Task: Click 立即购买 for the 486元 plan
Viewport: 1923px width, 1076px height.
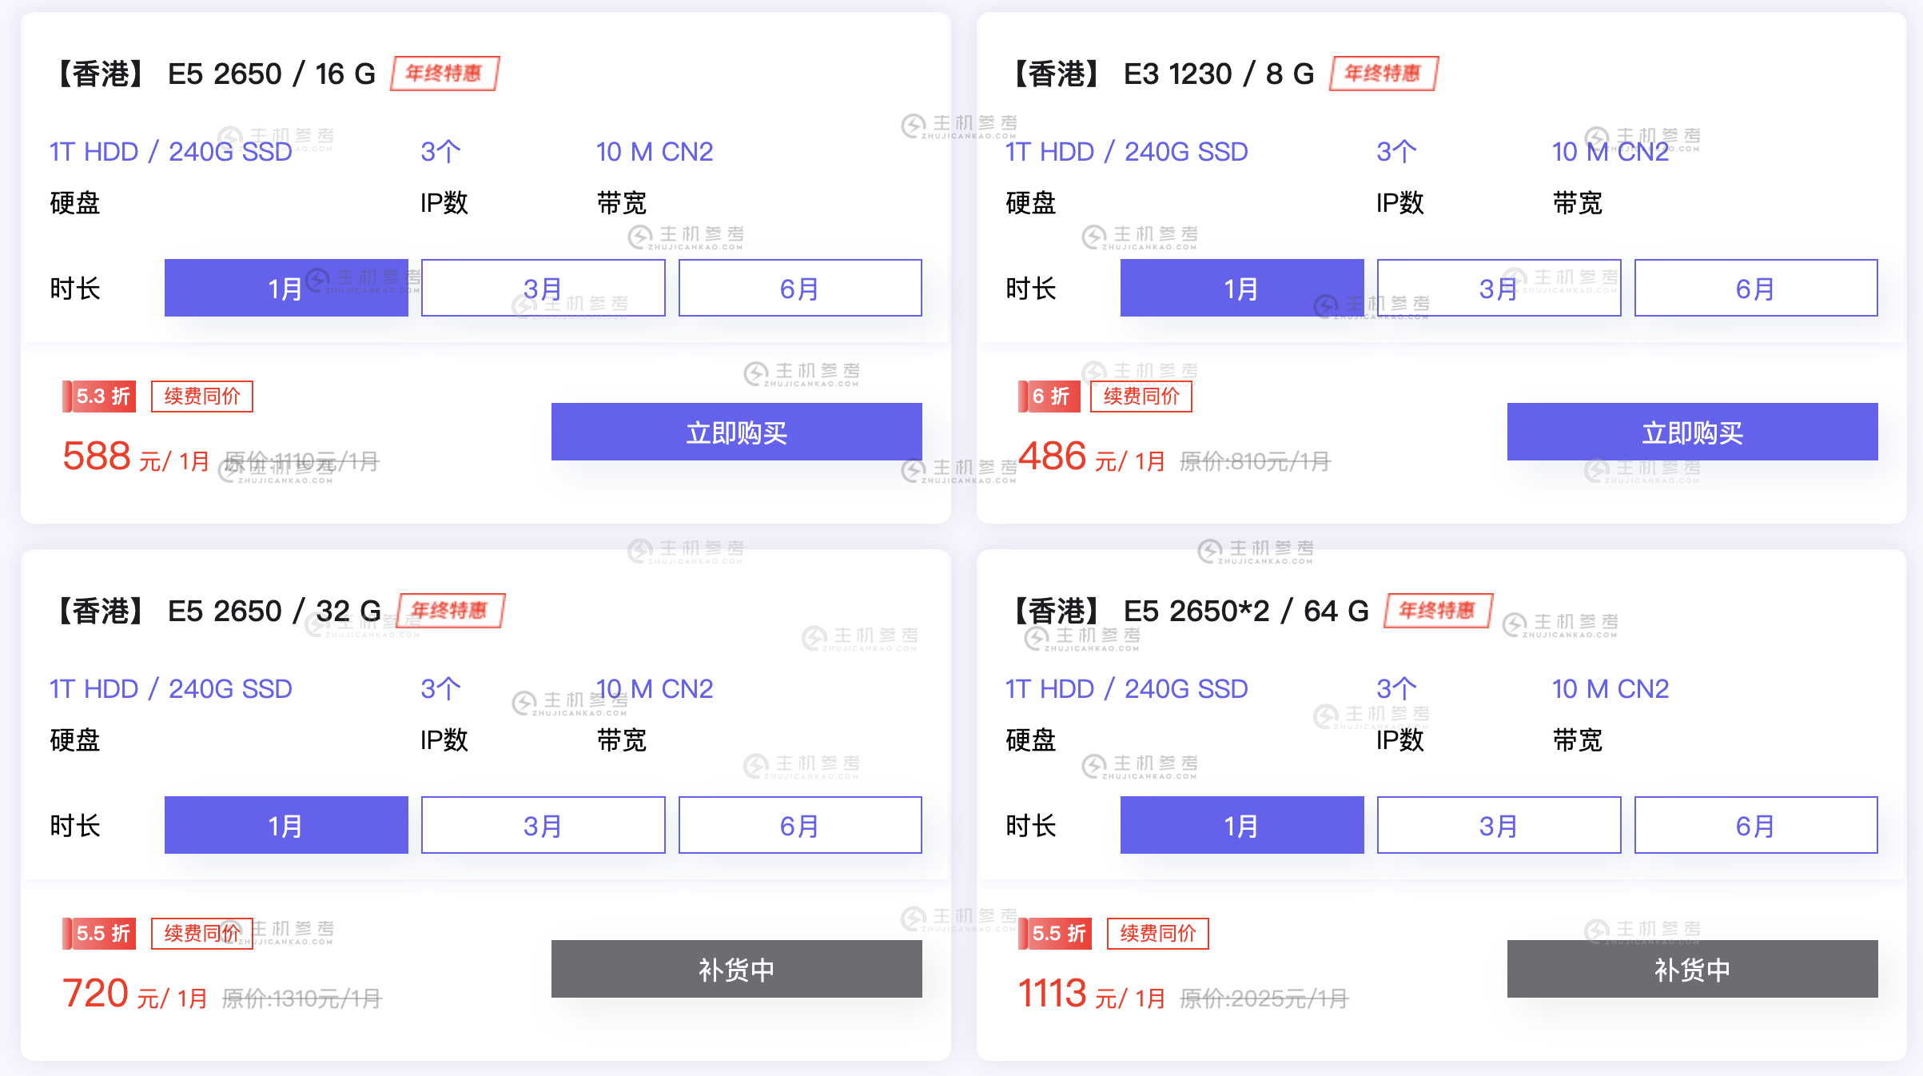Action: (x=1692, y=432)
